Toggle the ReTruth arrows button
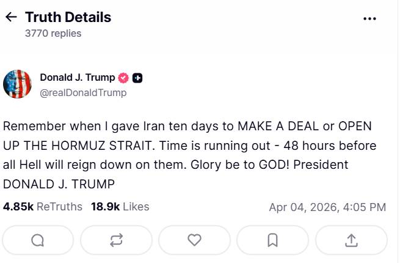 click(116, 240)
